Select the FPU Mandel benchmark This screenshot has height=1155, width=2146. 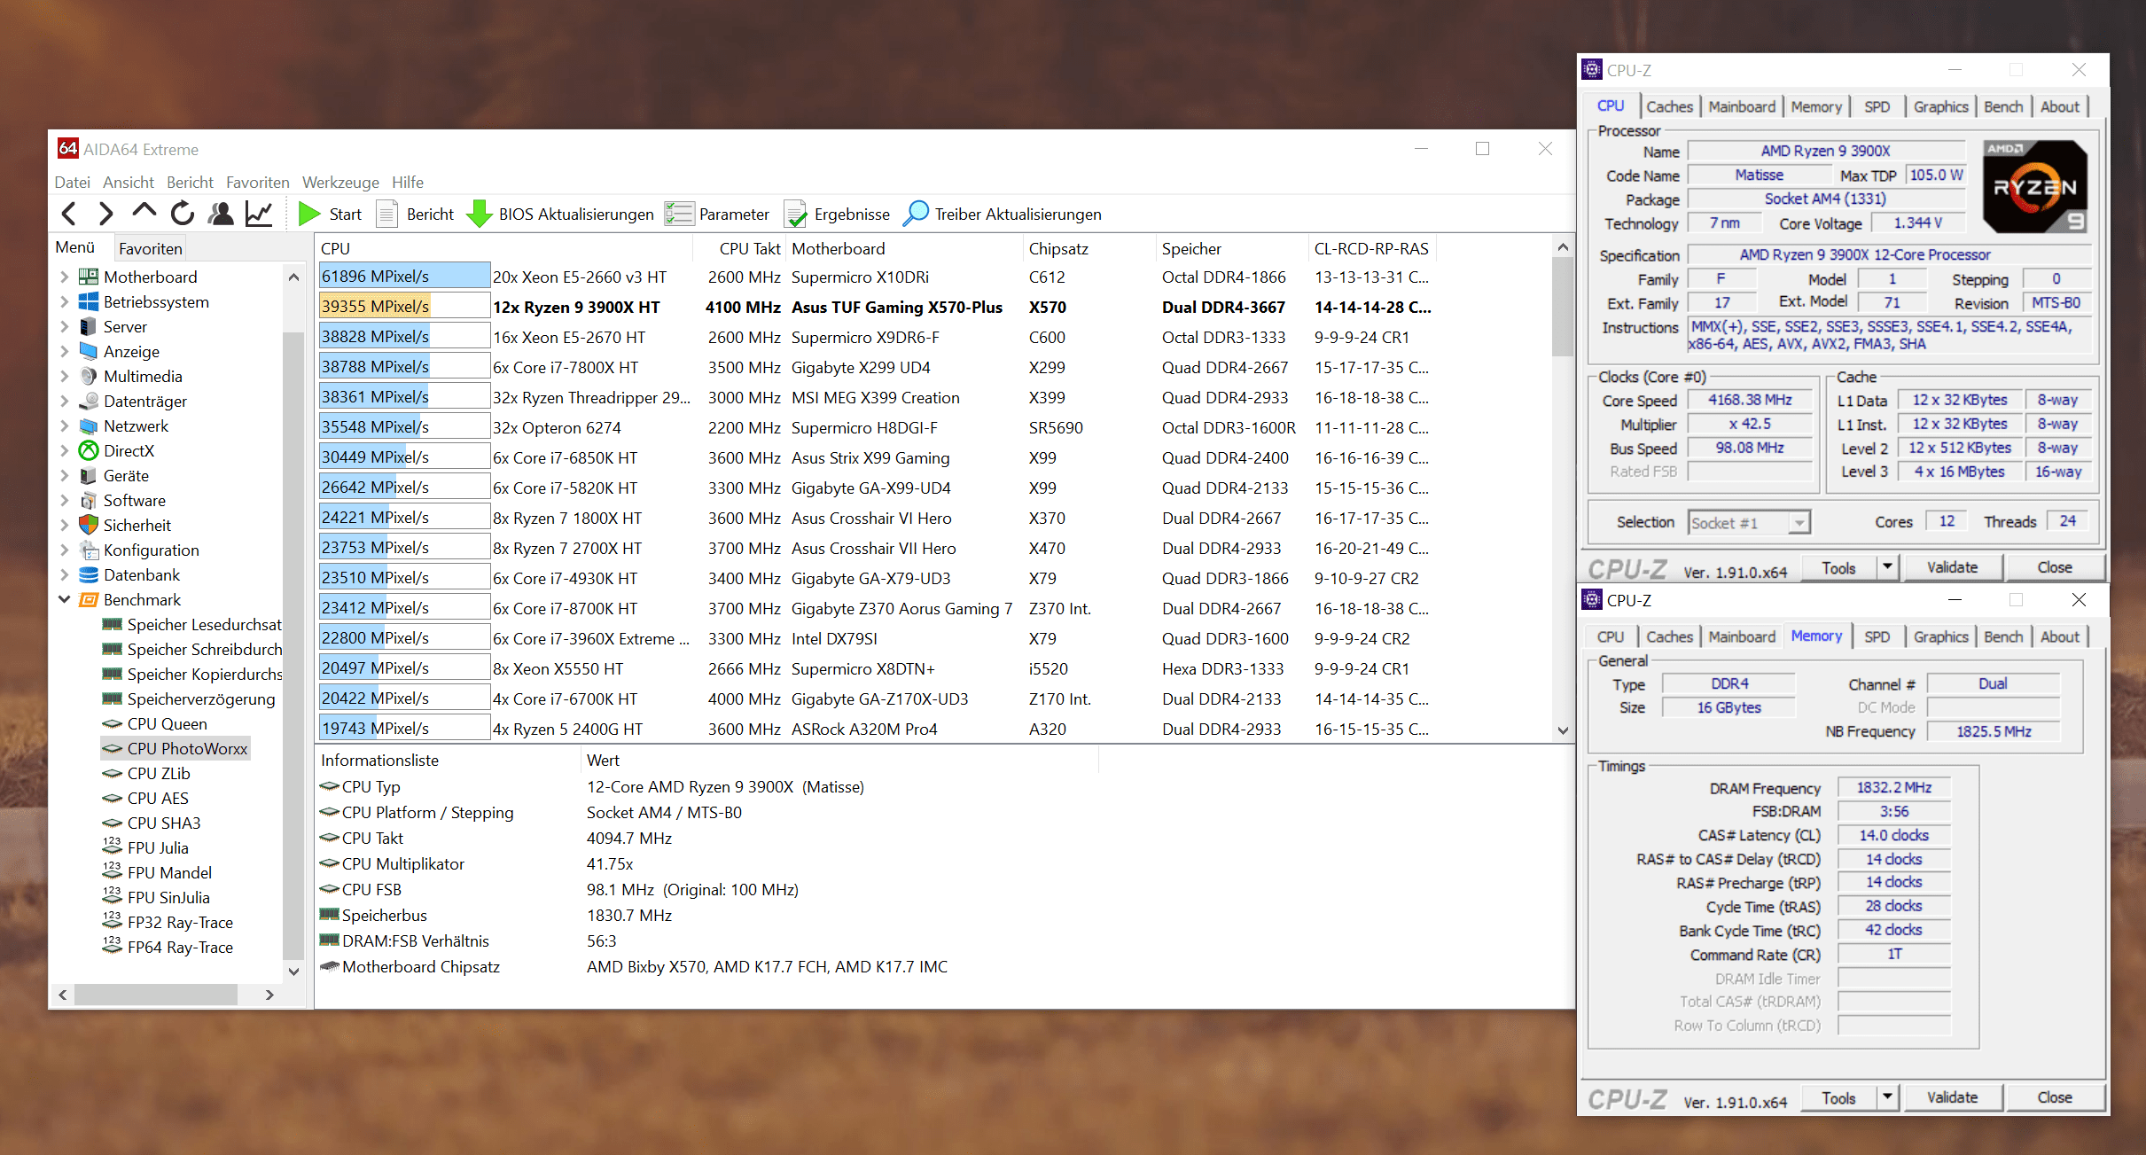pos(169,872)
